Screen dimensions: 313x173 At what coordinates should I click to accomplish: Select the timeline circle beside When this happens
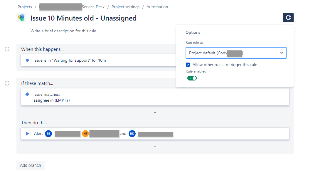[x=7, y=49]
